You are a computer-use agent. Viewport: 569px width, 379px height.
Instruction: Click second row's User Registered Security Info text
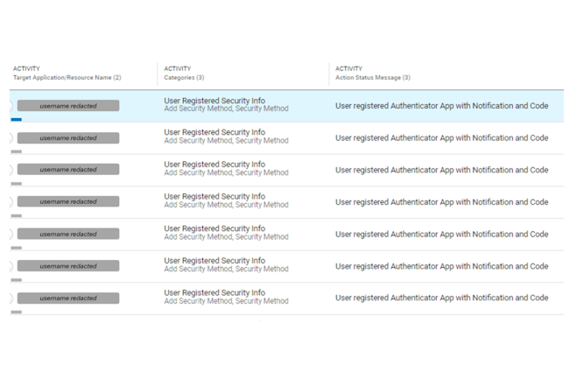[214, 133]
